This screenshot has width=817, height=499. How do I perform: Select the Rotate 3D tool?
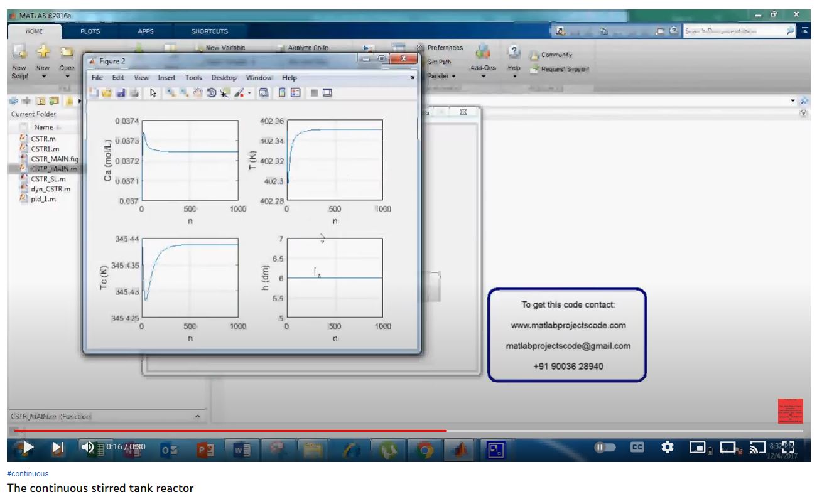click(x=212, y=93)
